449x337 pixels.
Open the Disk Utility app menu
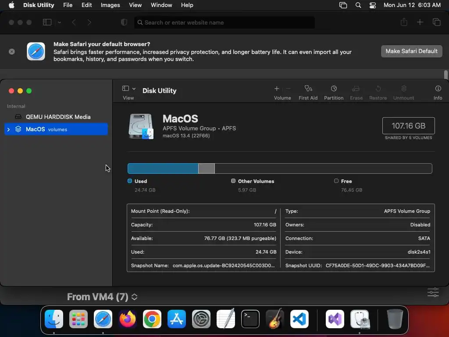pyautogui.click(x=39, y=5)
